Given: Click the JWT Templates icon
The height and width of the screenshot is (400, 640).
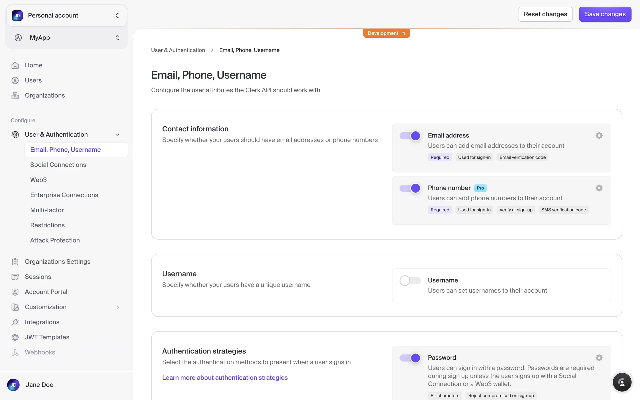Looking at the screenshot, I should 15,337.
